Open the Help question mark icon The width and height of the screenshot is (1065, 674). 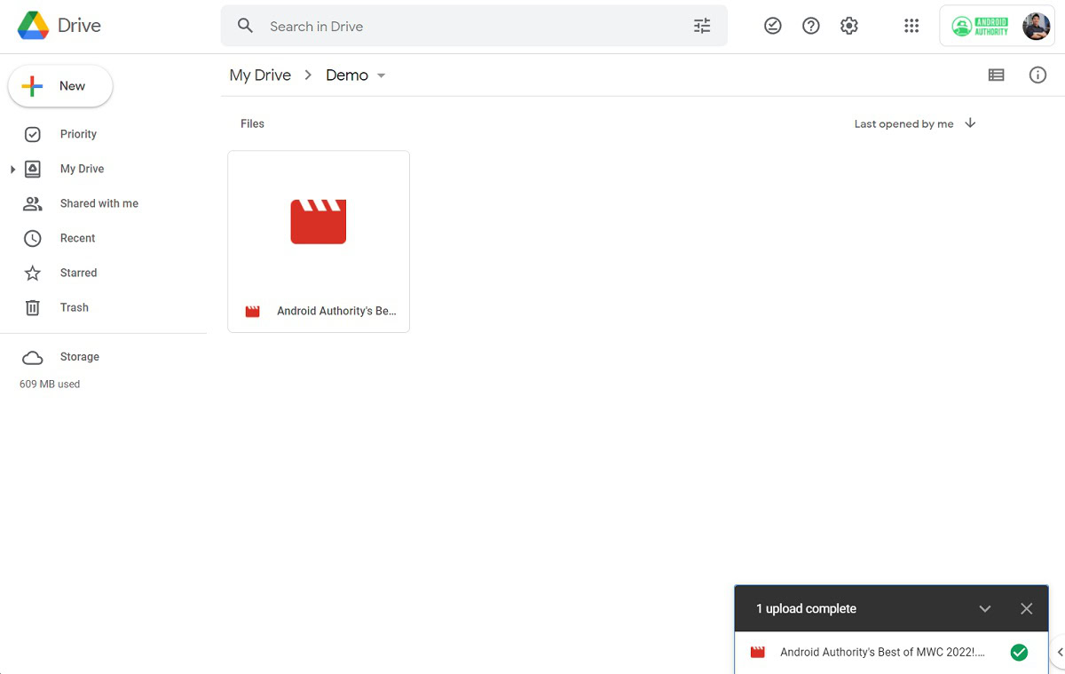click(811, 26)
